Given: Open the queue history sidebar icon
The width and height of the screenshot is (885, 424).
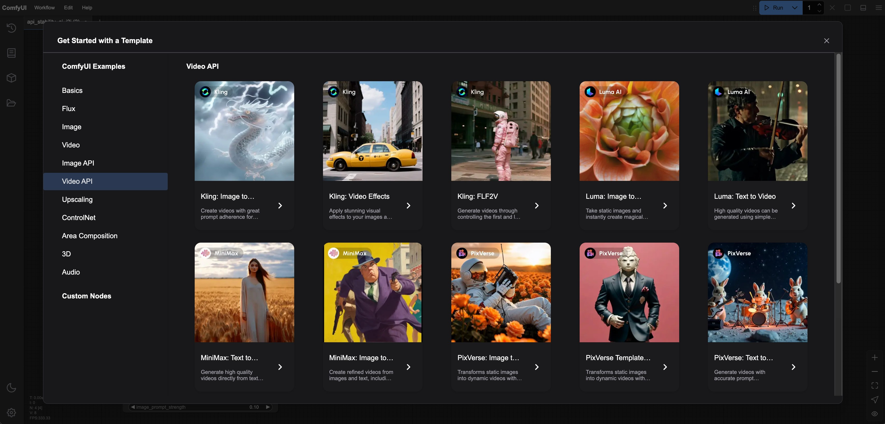Looking at the screenshot, I should (11, 28).
